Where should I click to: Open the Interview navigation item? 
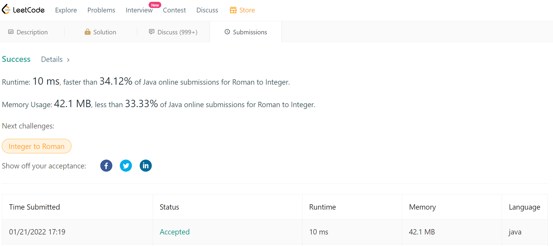[x=139, y=10]
